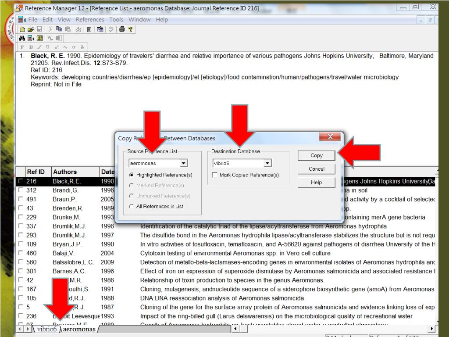Select the All References in List option

[131, 206]
